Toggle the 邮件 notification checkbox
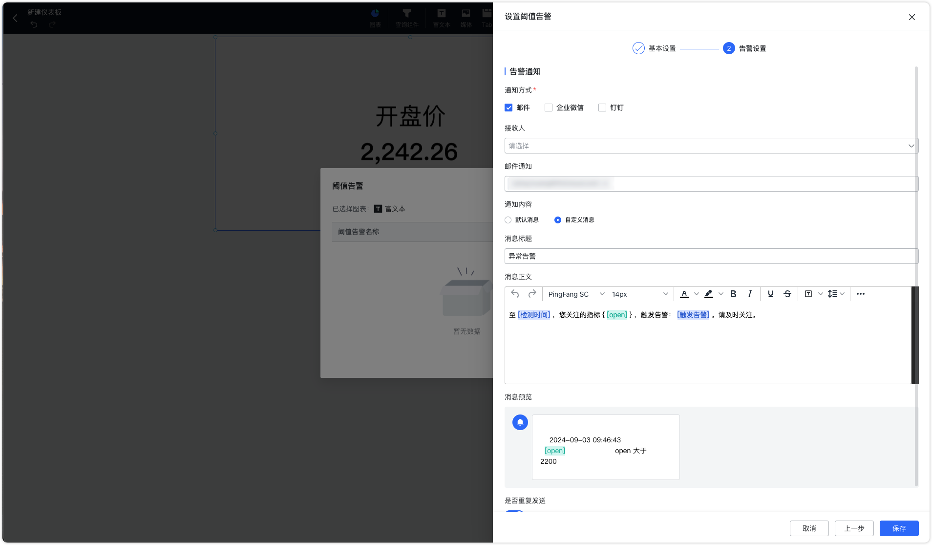The width and height of the screenshot is (932, 545). point(508,108)
